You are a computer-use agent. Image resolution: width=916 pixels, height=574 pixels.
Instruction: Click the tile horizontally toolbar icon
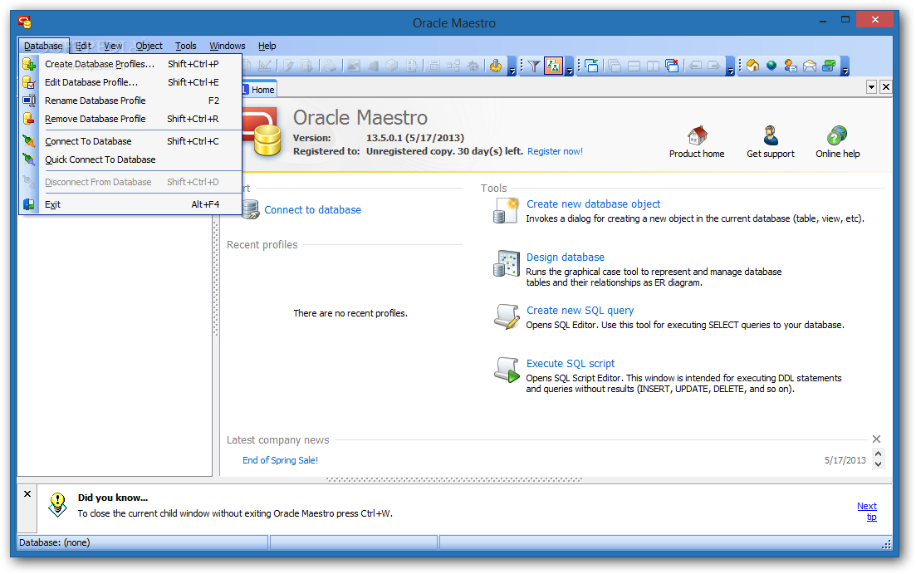[634, 66]
